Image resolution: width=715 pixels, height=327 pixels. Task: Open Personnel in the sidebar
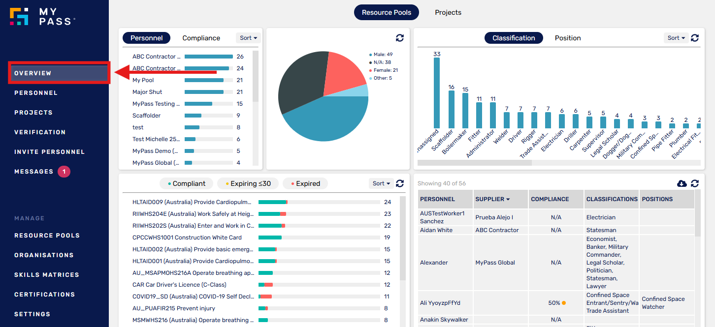coord(36,93)
